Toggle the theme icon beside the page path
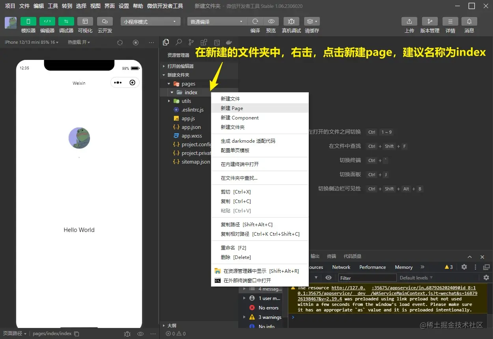The width and height of the screenshot is (493, 339). 127,333
